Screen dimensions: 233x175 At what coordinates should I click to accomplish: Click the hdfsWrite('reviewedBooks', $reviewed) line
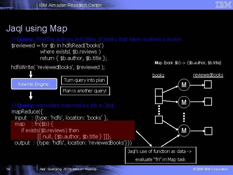(58, 67)
